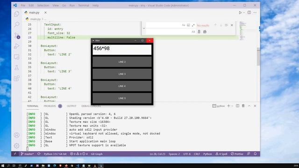
Task: Open the Terminal menu
Action: pyautogui.click(x=84, y=5)
